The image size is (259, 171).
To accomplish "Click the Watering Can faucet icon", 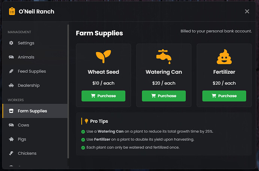I will click(164, 56).
